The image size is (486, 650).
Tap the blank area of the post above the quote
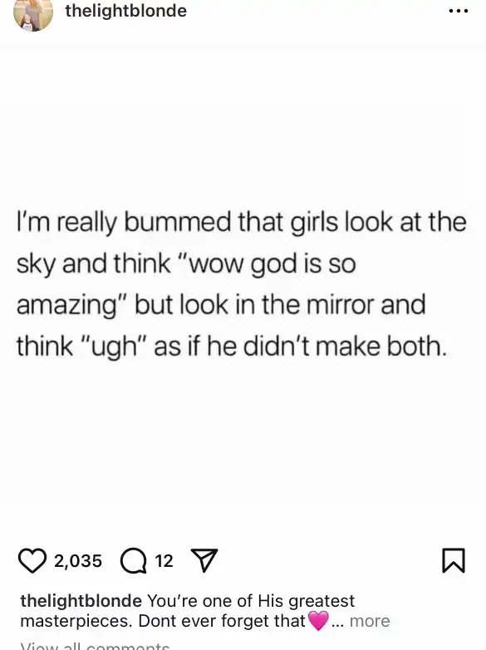coord(243,125)
